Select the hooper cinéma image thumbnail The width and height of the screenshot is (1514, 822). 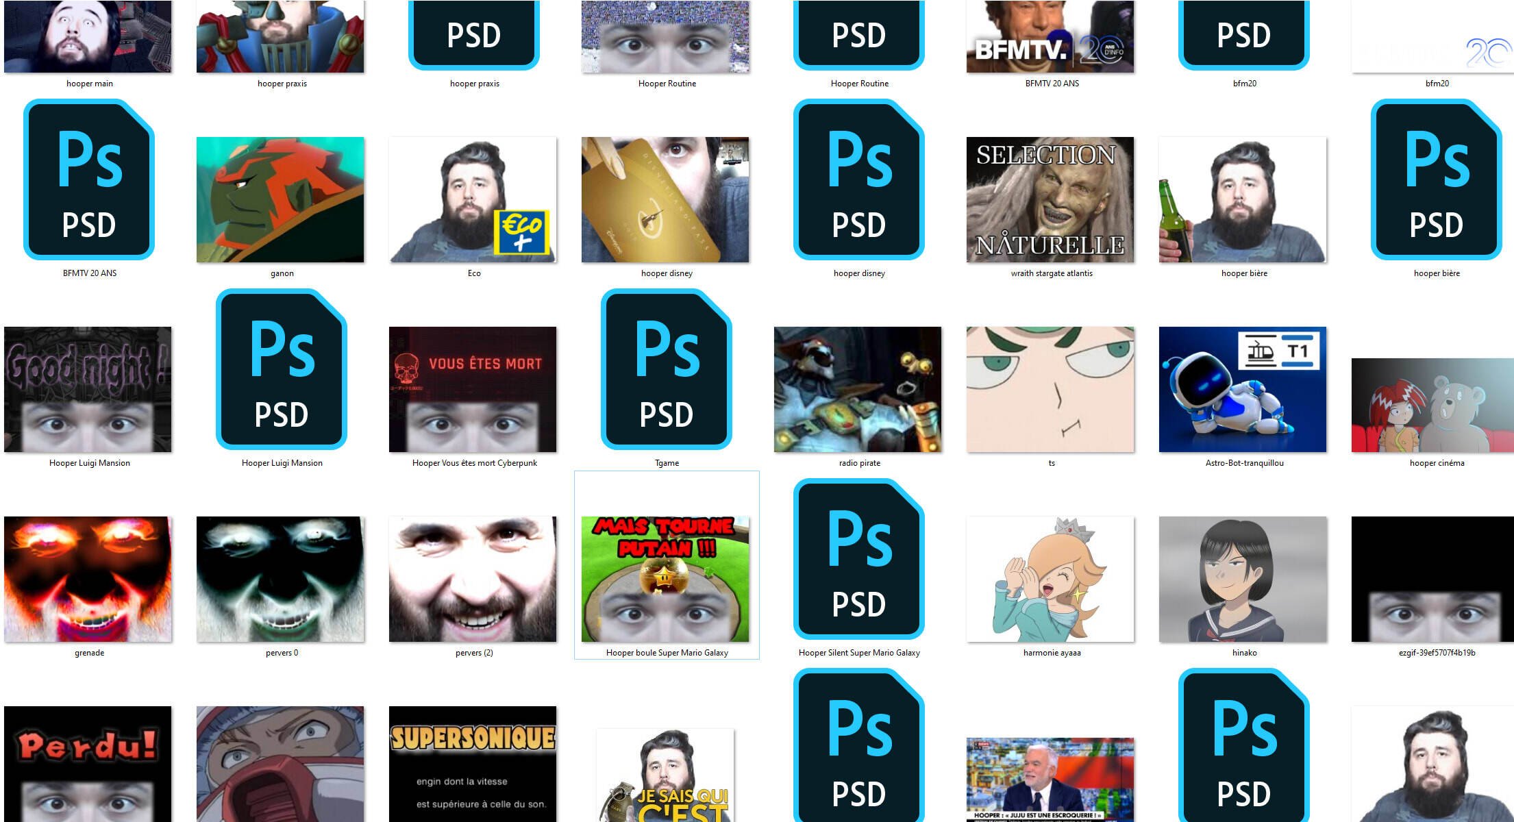click(1433, 405)
